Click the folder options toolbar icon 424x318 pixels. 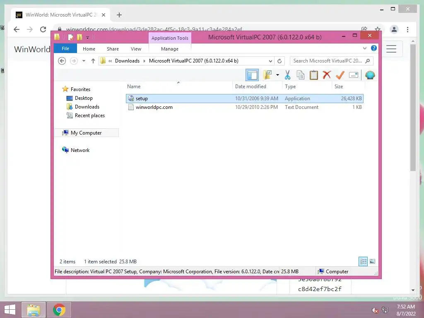pyautogui.click(x=267, y=75)
